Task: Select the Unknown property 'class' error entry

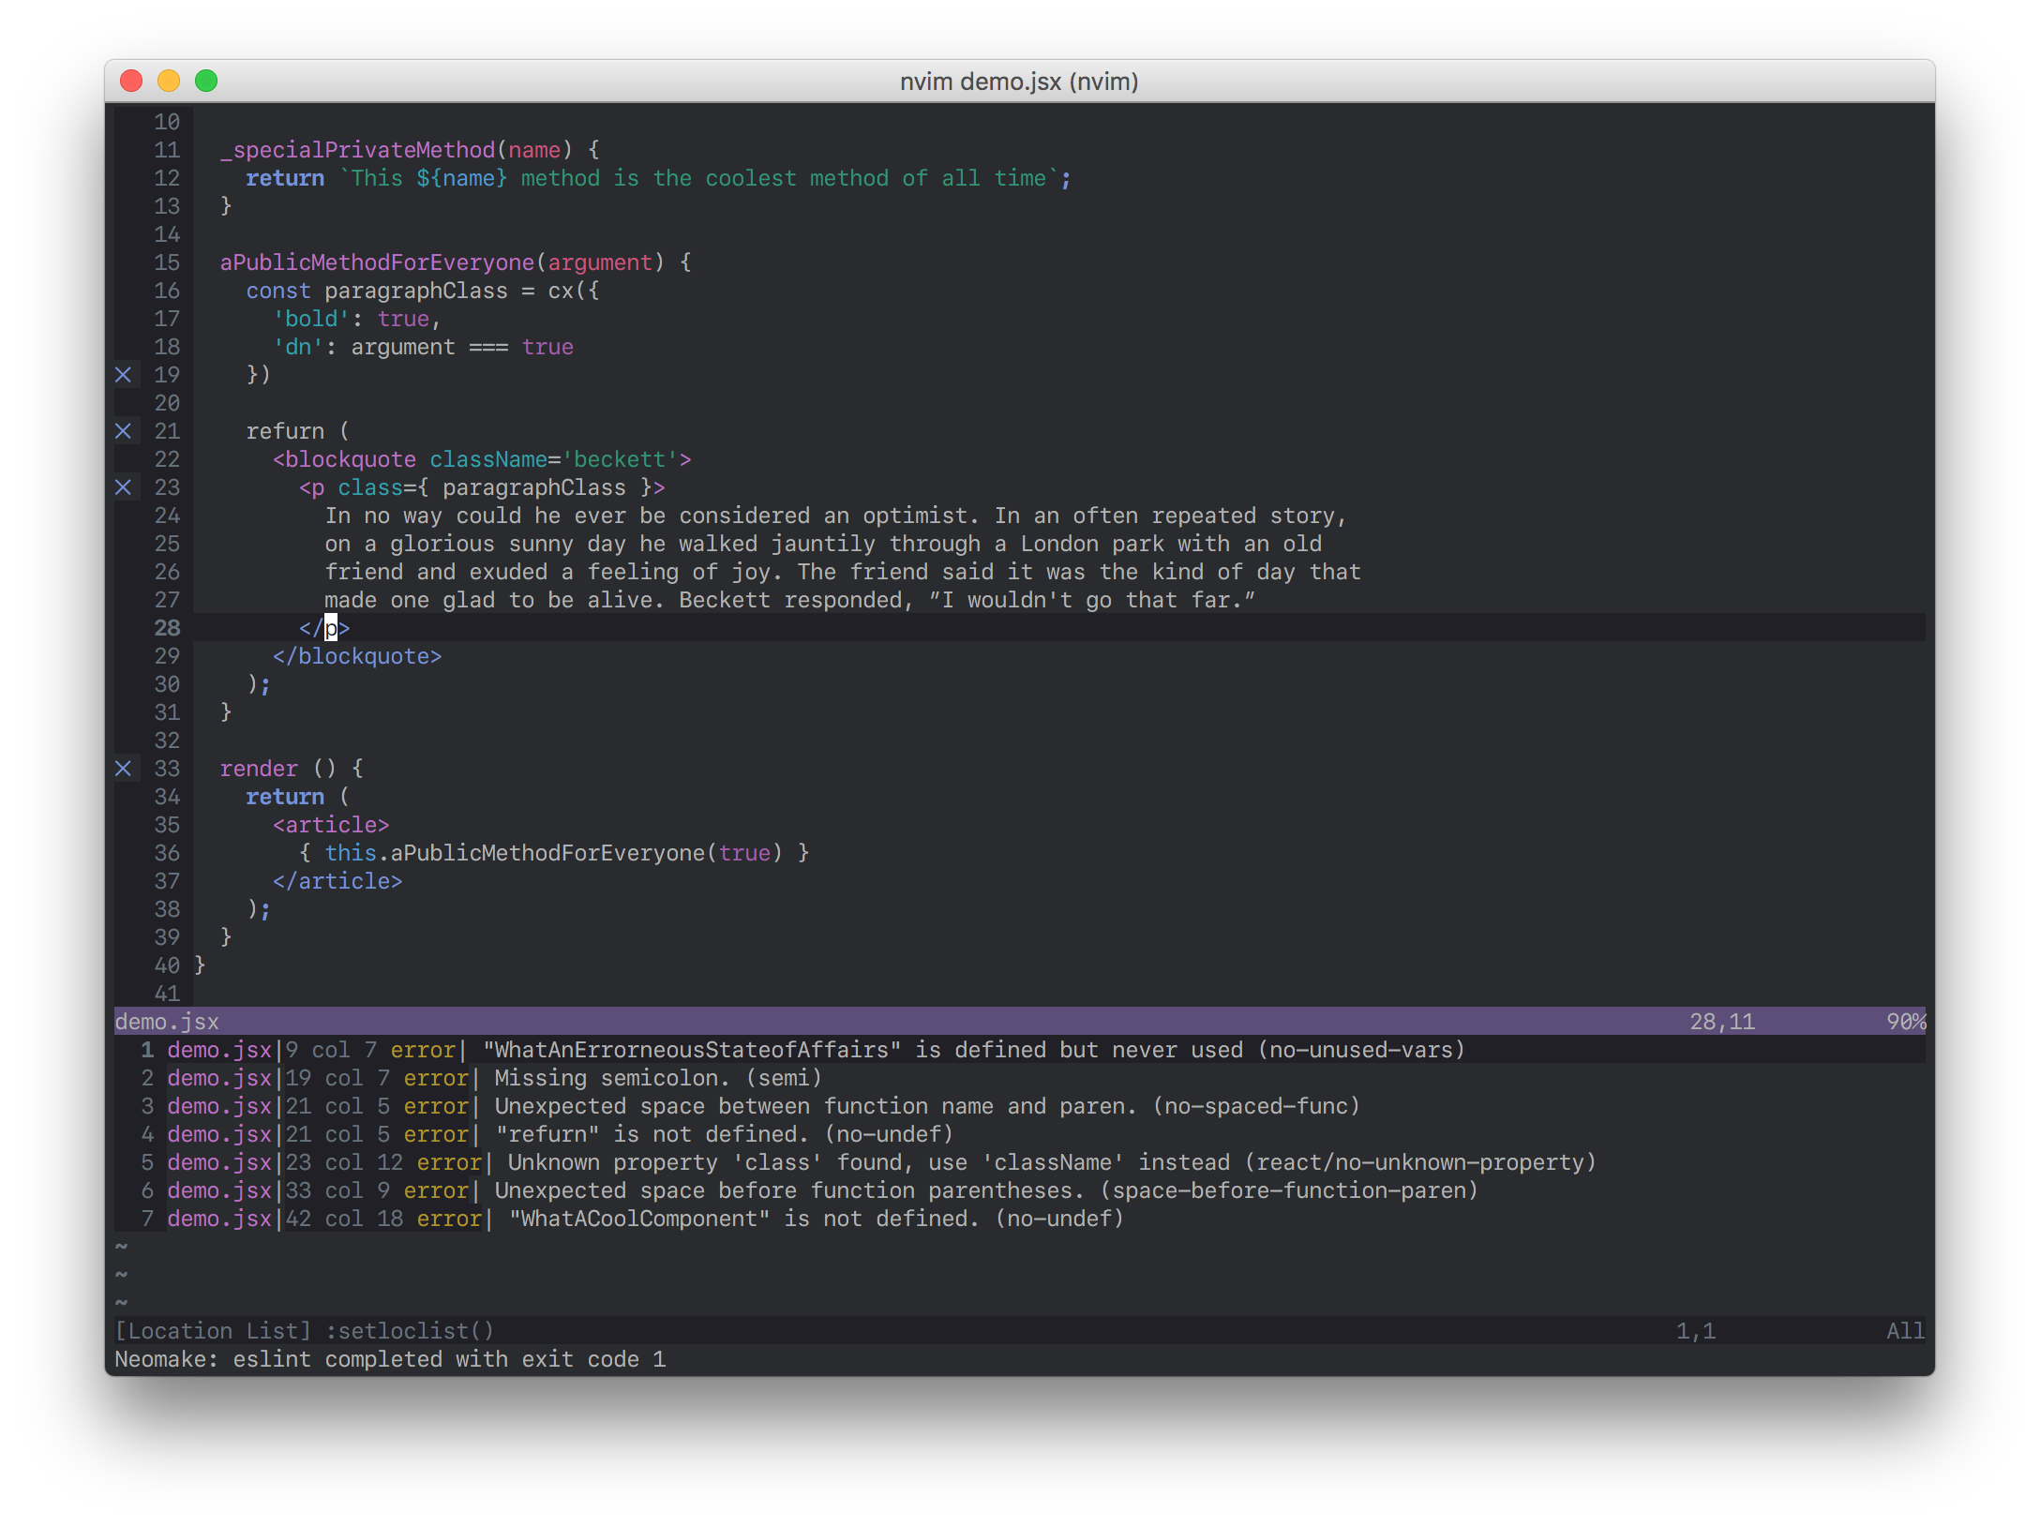Action: pyautogui.click(x=1051, y=1162)
